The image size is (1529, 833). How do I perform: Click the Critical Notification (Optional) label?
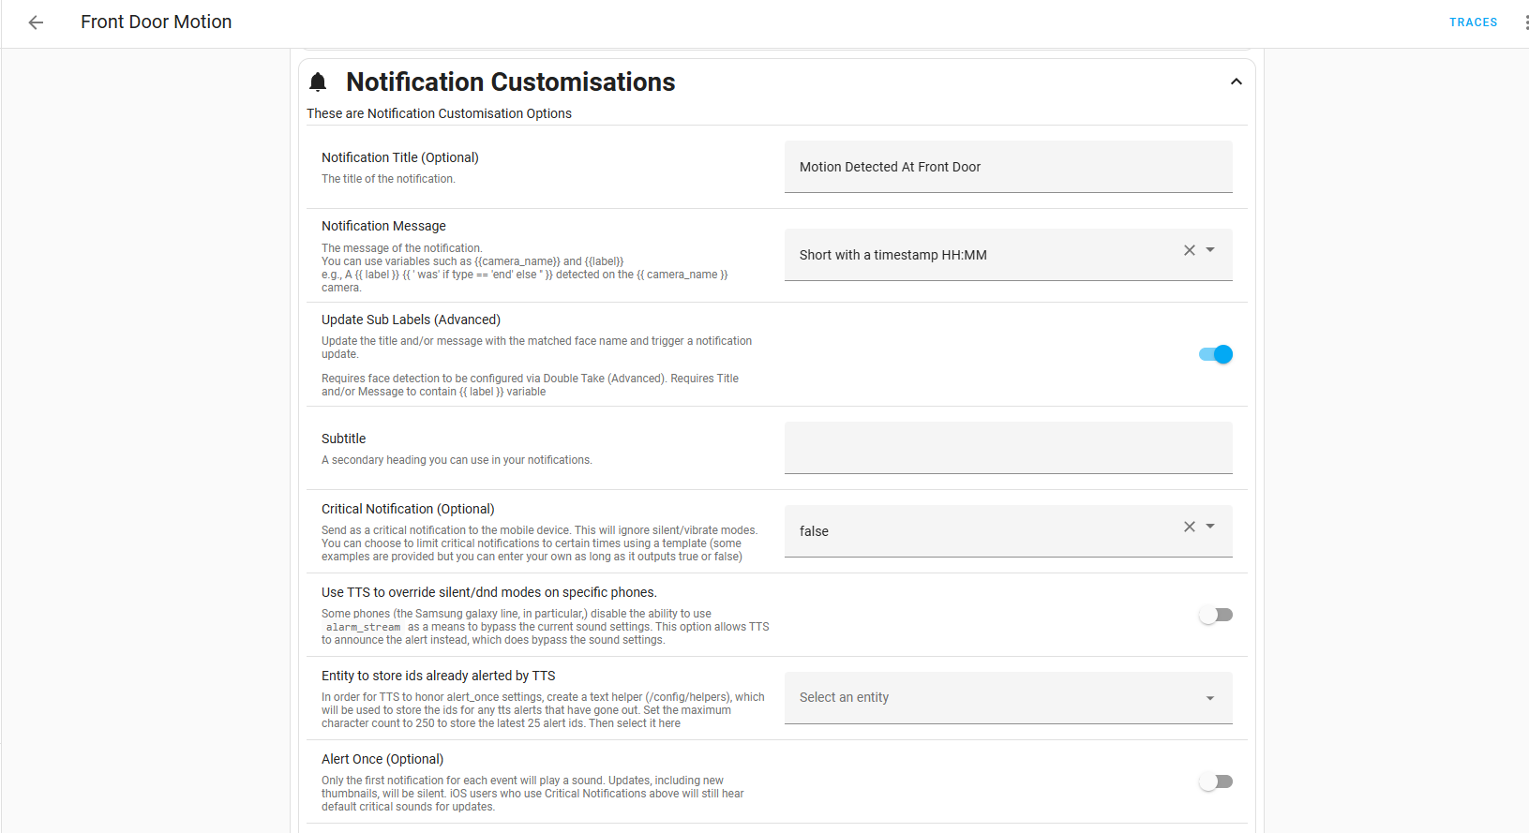[x=408, y=509]
